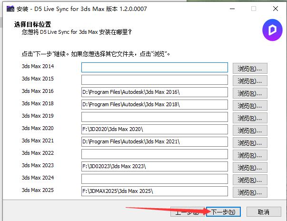The width and height of the screenshot is (287, 221).
Task: Click the 3ds Max 2023 label
Action: 38,165
